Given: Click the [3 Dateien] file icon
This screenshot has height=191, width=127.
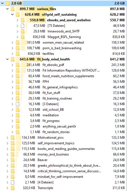Looking at the screenshot, I should tap(18, 104).
